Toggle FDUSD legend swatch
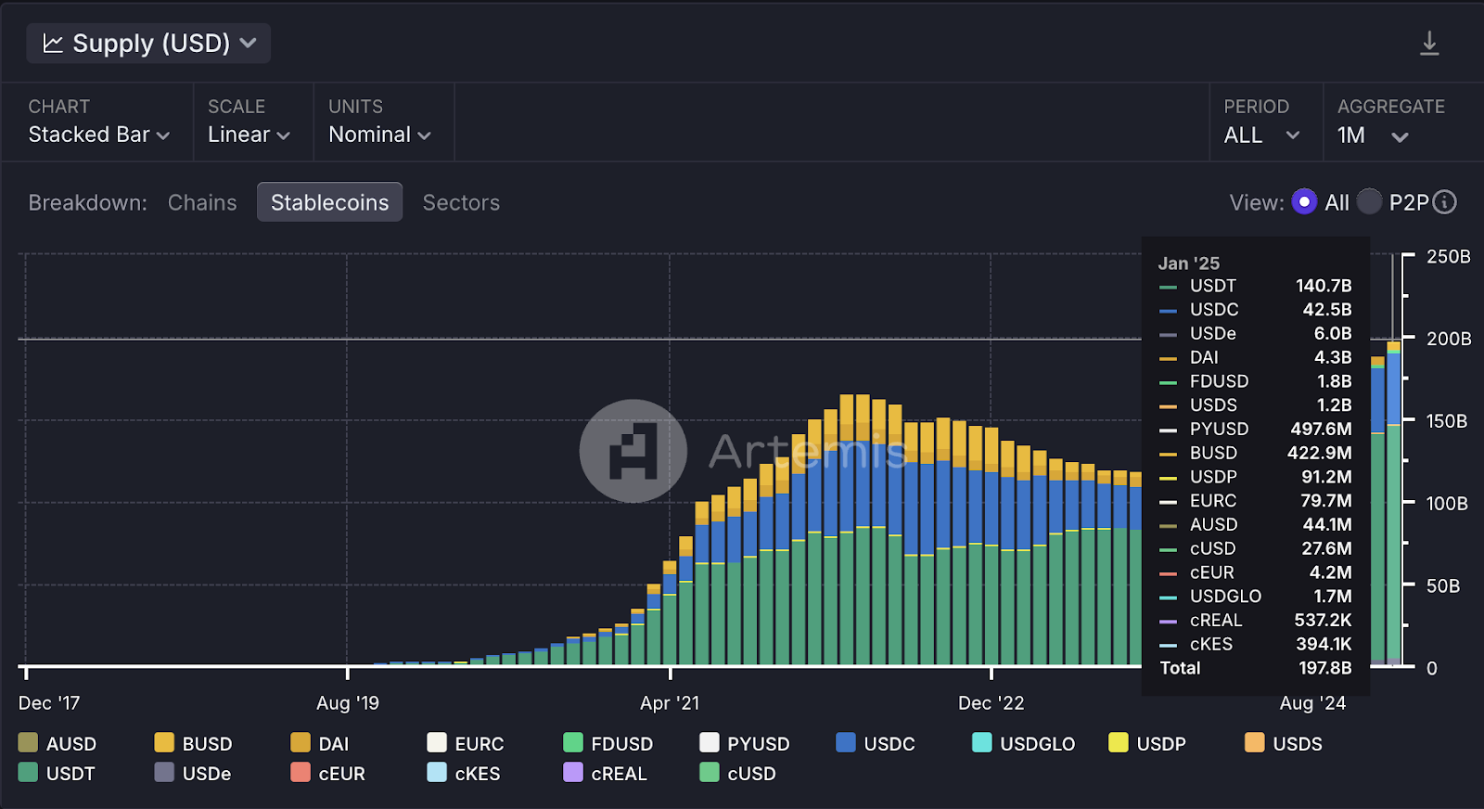1484x809 pixels. 573,742
